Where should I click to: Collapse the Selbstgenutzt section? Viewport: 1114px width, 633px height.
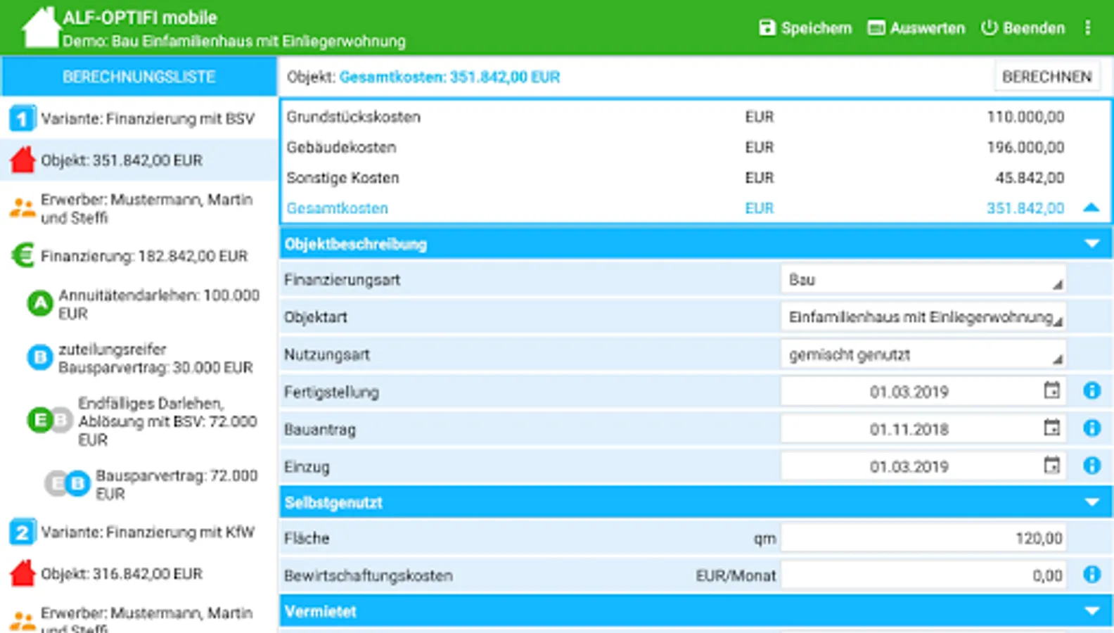point(1091,502)
